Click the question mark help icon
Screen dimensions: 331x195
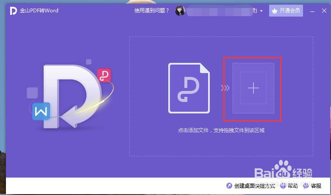[283, 186]
